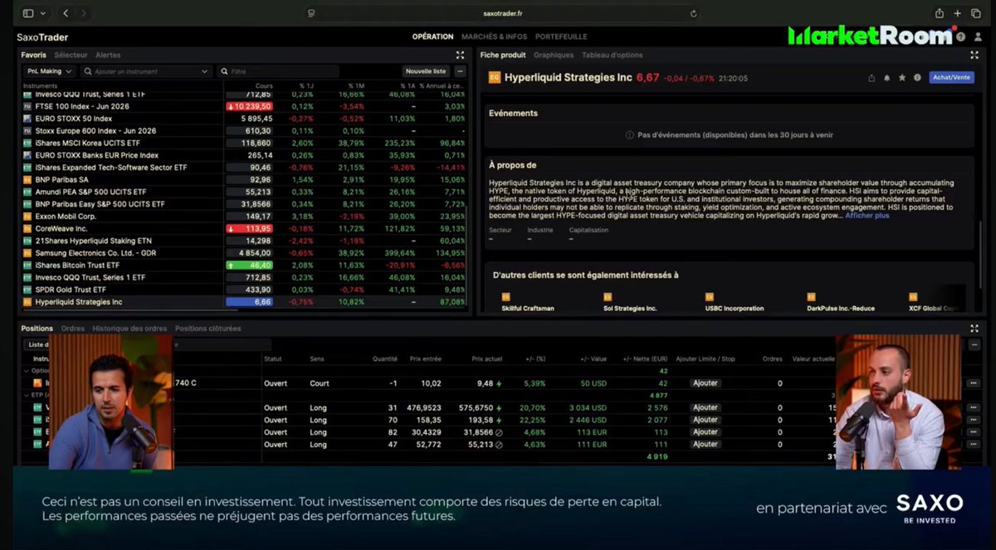Open more options for the Court position row

click(x=973, y=383)
